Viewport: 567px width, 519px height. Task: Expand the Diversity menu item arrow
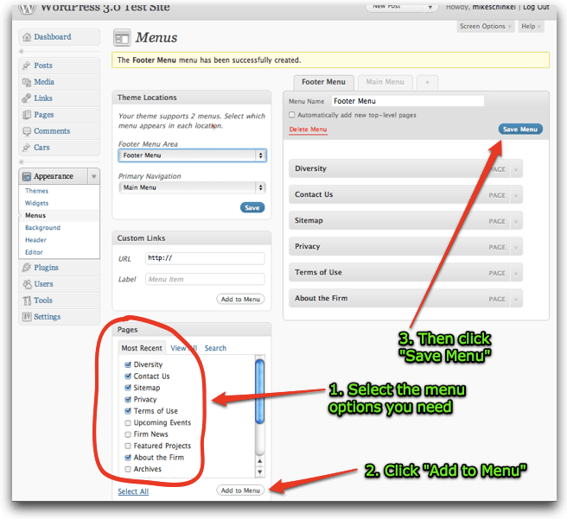tap(516, 168)
